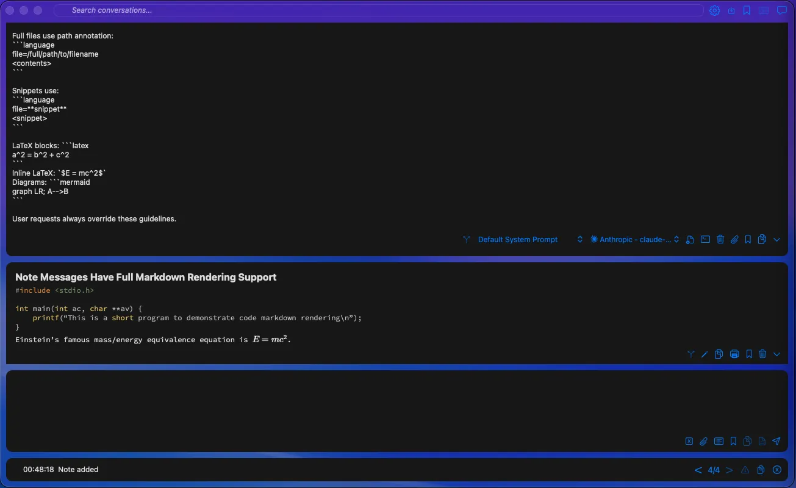This screenshot has height=488, width=796.
Task: Send the message with the paper plane icon
Action: (776, 441)
